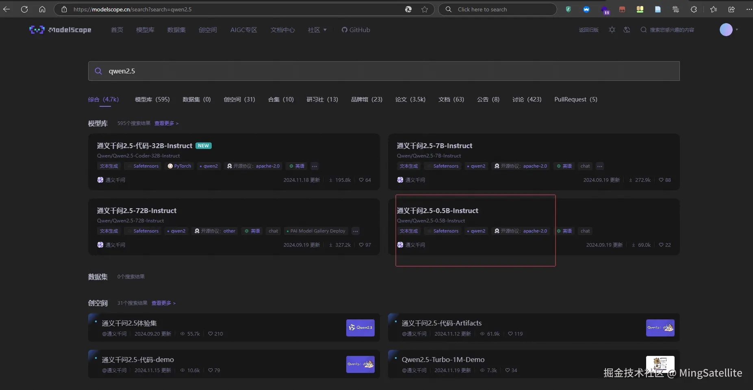Switch to the 讨论 (423) tab
The image size is (753, 390).
pyautogui.click(x=527, y=99)
